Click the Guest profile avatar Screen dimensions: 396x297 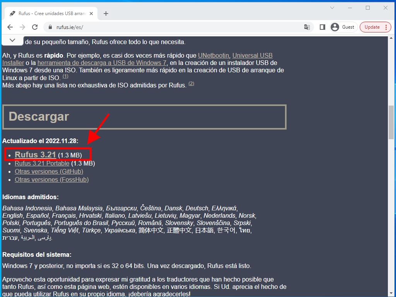click(x=335, y=27)
